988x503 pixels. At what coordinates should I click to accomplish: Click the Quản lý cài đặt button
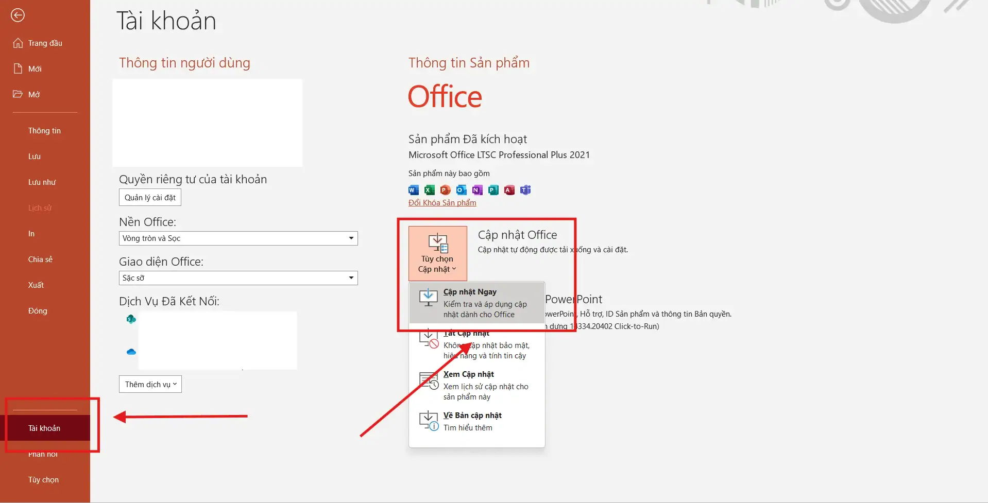(150, 197)
